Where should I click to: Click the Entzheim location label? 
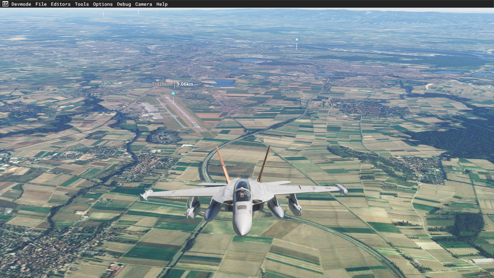[x=162, y=84]
